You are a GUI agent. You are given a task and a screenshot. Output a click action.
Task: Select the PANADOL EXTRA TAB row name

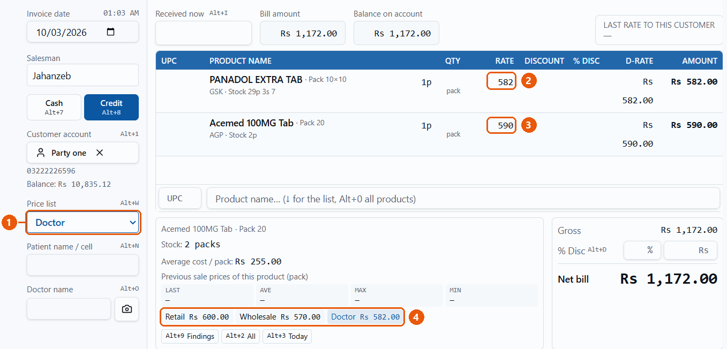click(256, 79)
